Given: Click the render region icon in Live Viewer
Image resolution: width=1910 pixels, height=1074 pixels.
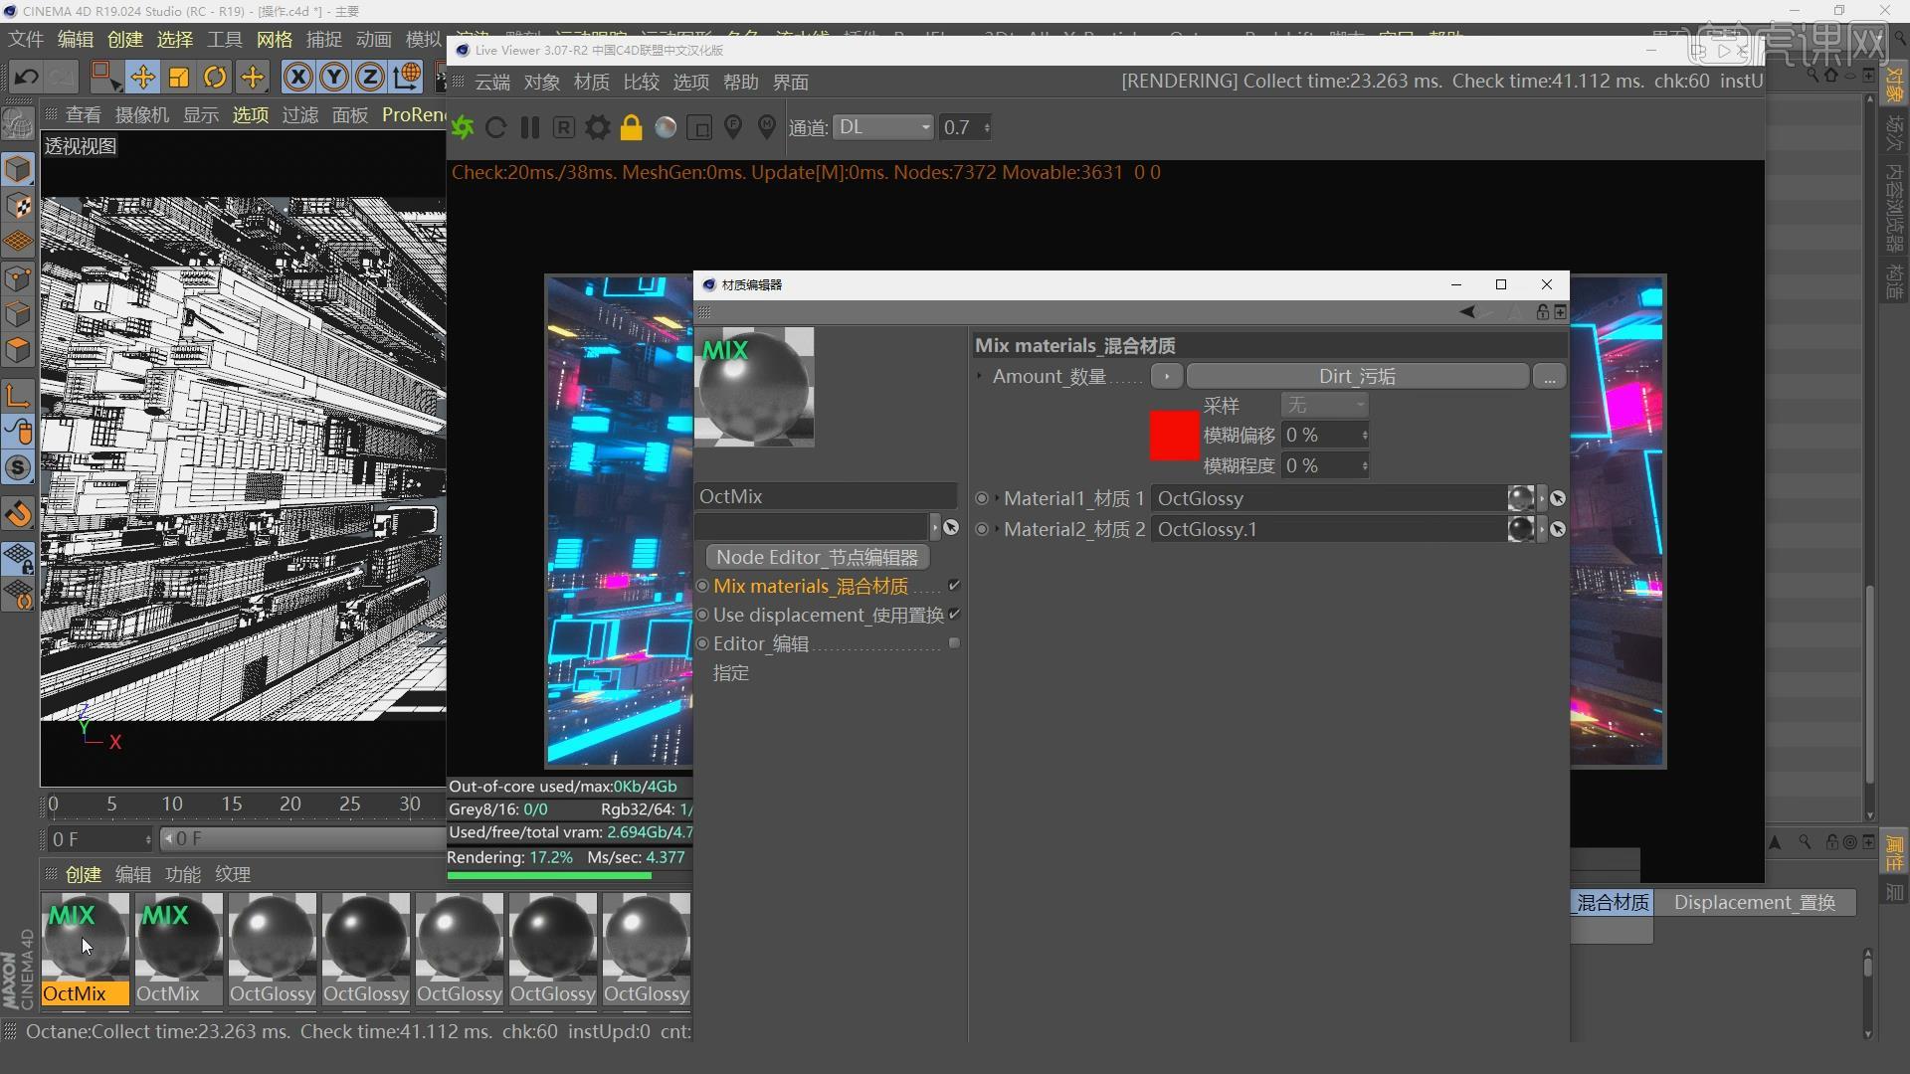Looking at the screenshot, I should click(699, 127).
